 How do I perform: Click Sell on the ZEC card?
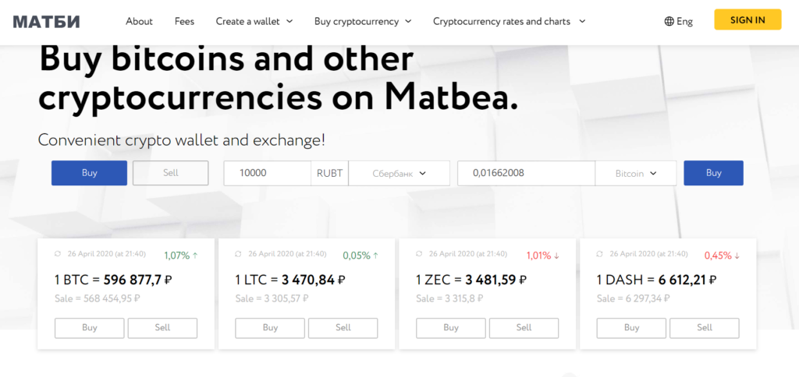click(524, 328)
